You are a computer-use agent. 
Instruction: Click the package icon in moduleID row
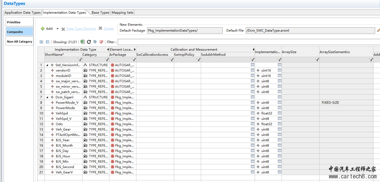112,76
